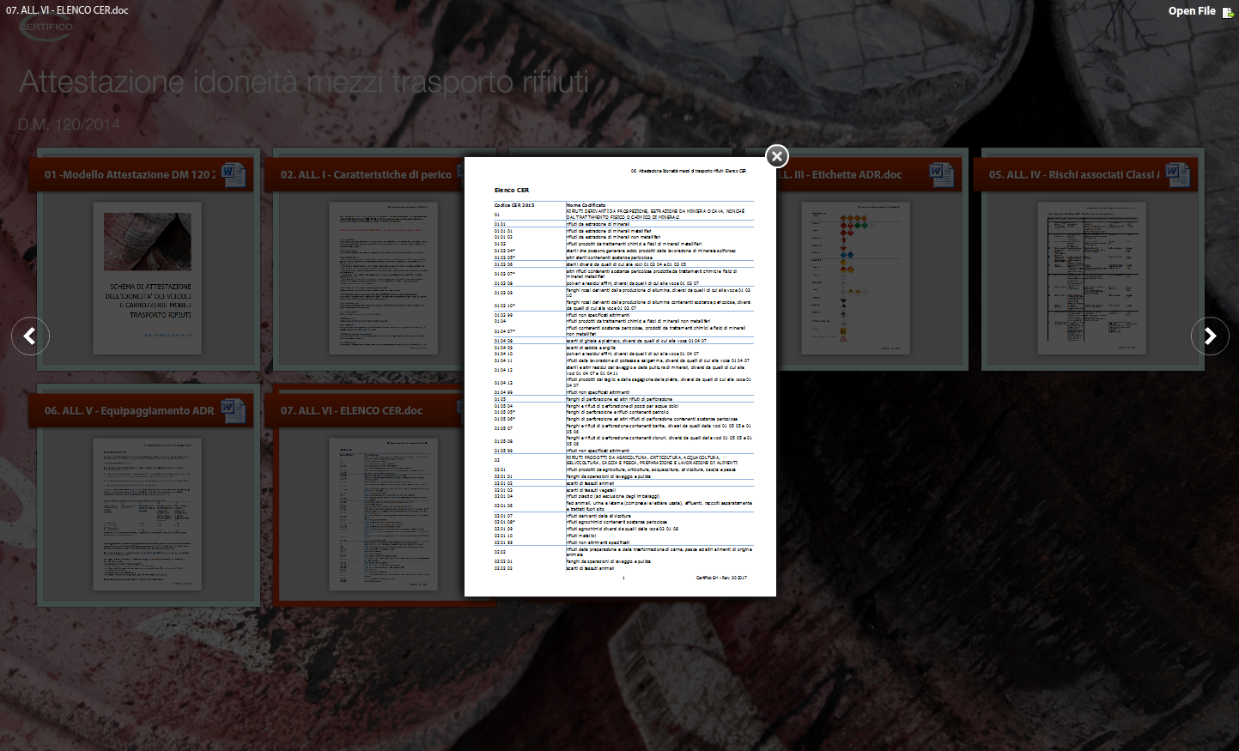Click the enlarged Elenco CER document page

click(x=620, y=378)
